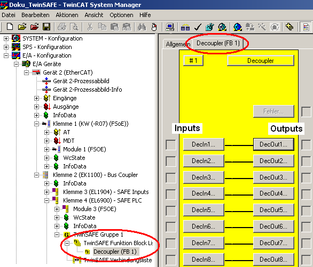Click the Open folder toolbar icon
The width and height of the screenshot is (313, 267).
22,27
